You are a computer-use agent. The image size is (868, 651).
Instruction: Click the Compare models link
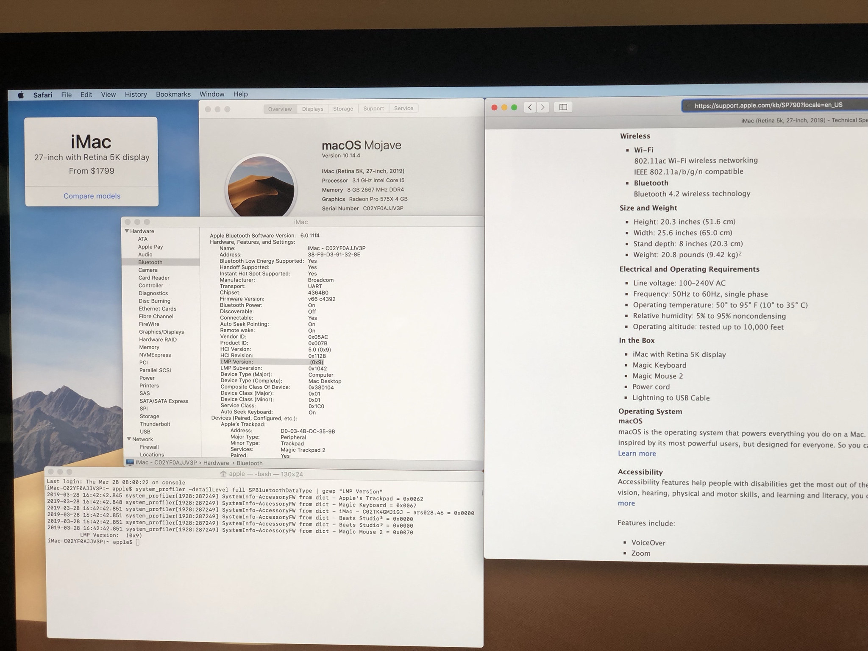92,196
